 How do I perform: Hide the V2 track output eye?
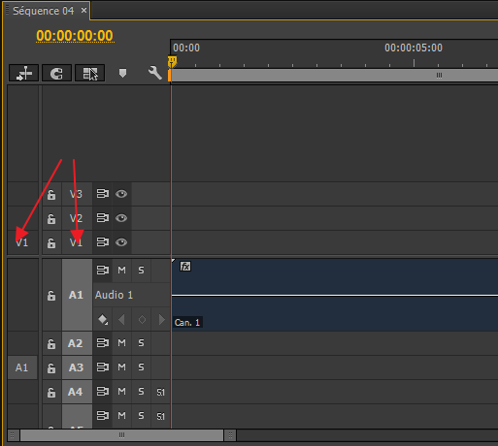(x=121, y=218)
